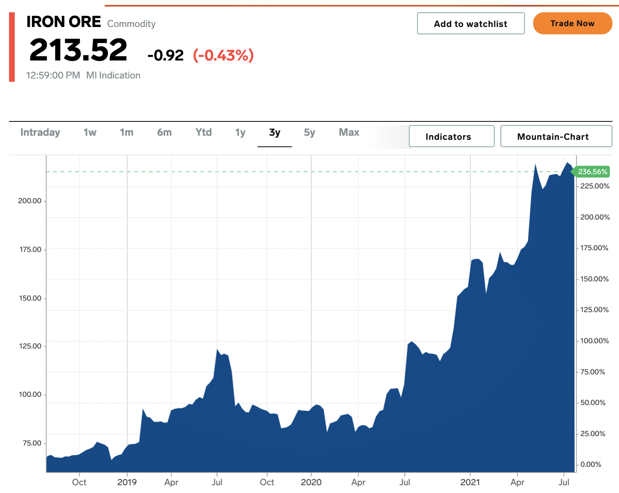Screen dimensions: 619x493
Task: Click the July 2019 peak on chart
Action: [x=218, y=350]
